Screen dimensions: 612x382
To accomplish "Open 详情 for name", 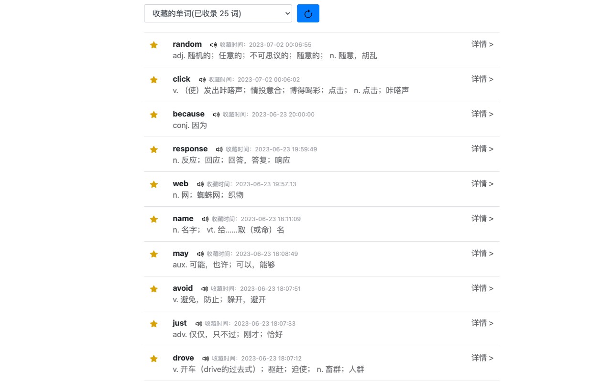I will 482,218.
